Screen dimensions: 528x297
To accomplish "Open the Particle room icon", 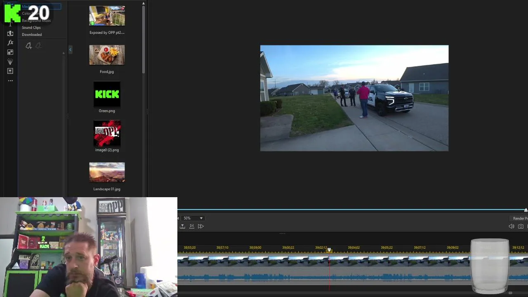I will (x=10, y=61).
